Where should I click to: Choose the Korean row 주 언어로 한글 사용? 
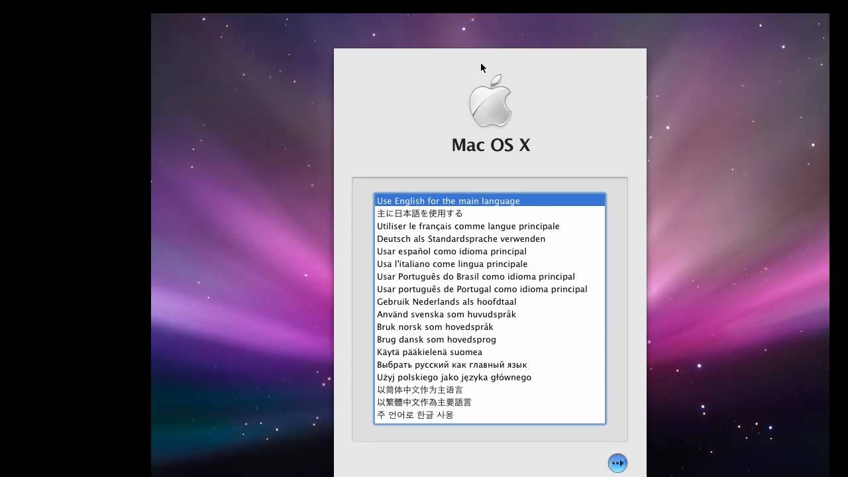click(490, 415)
